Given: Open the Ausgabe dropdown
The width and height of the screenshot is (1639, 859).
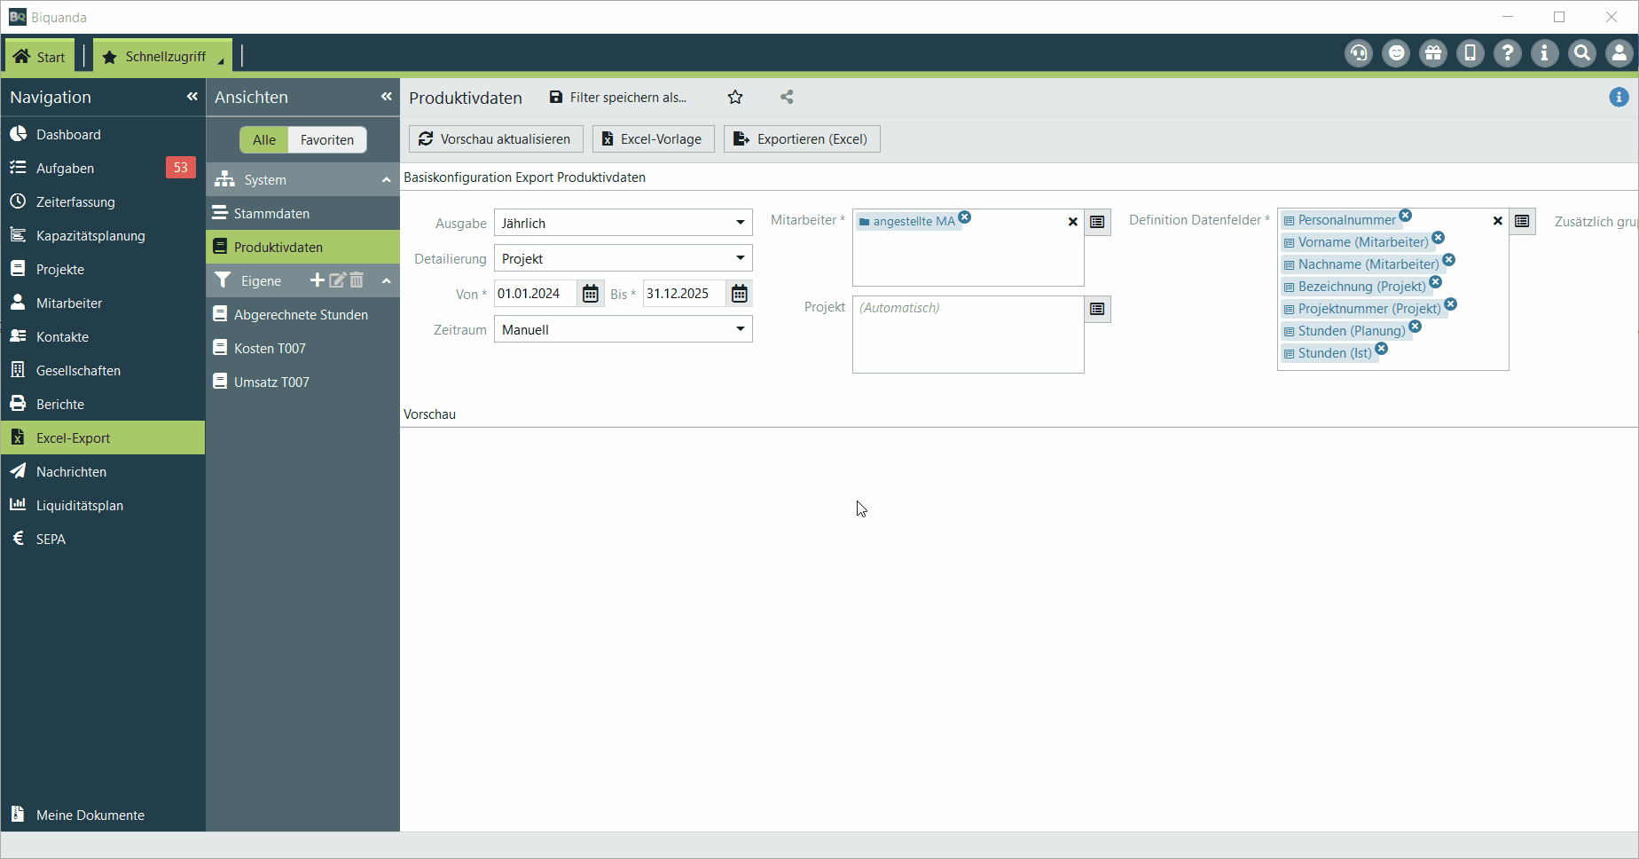Looking at the screenshot, I should (x=740, y=223).
